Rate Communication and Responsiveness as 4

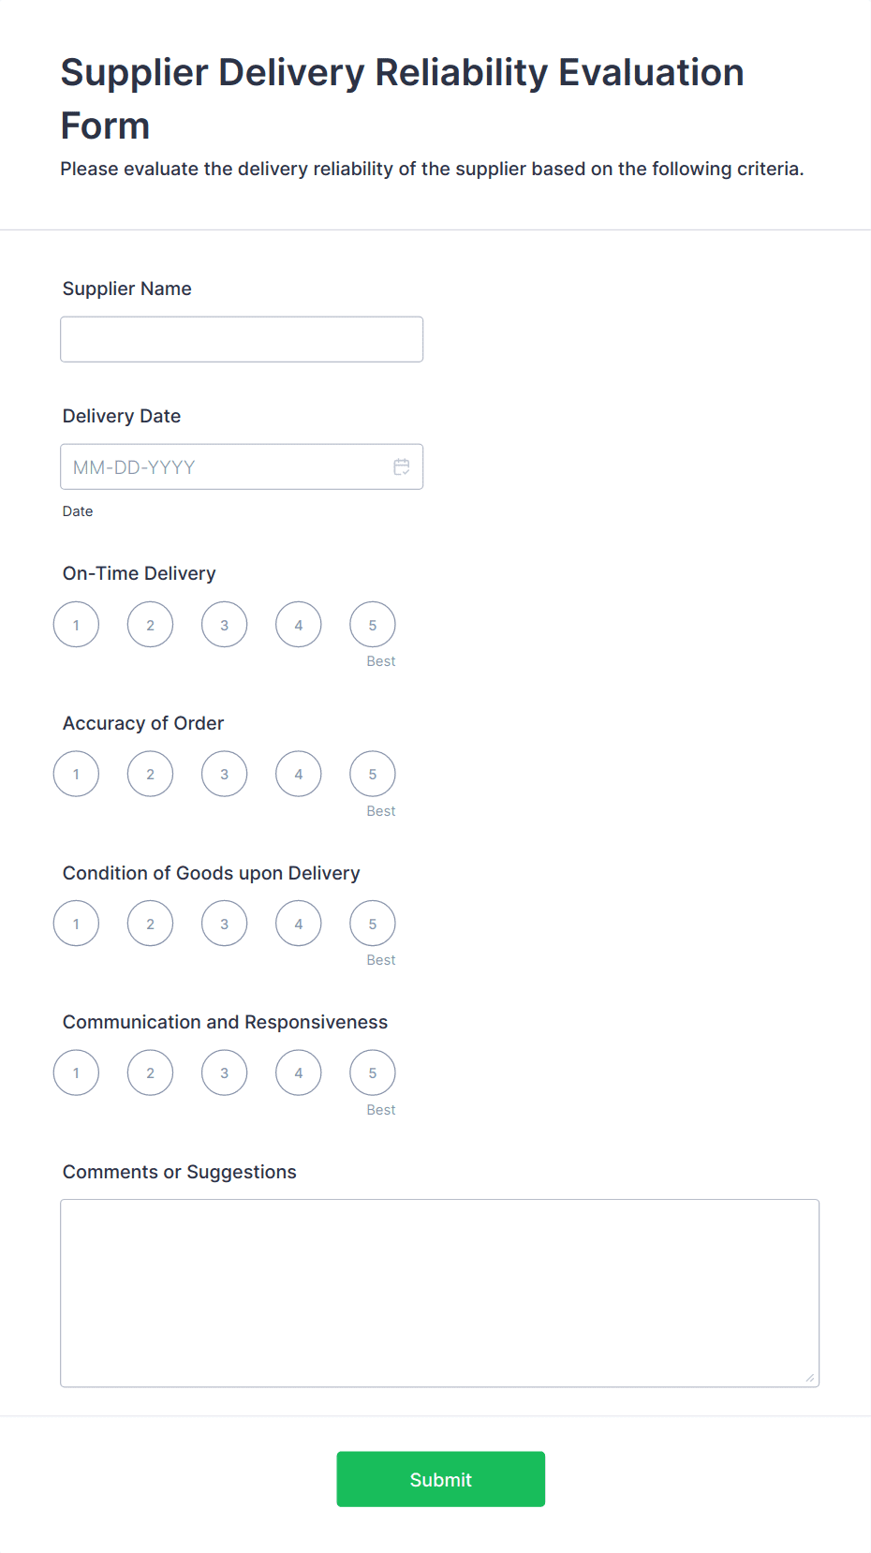pos(299,1073)
